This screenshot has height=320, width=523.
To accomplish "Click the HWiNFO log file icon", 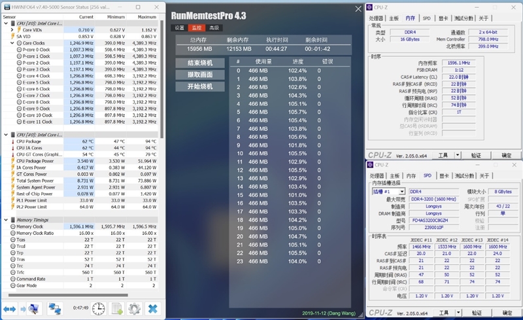I will (x=117, y=309).
